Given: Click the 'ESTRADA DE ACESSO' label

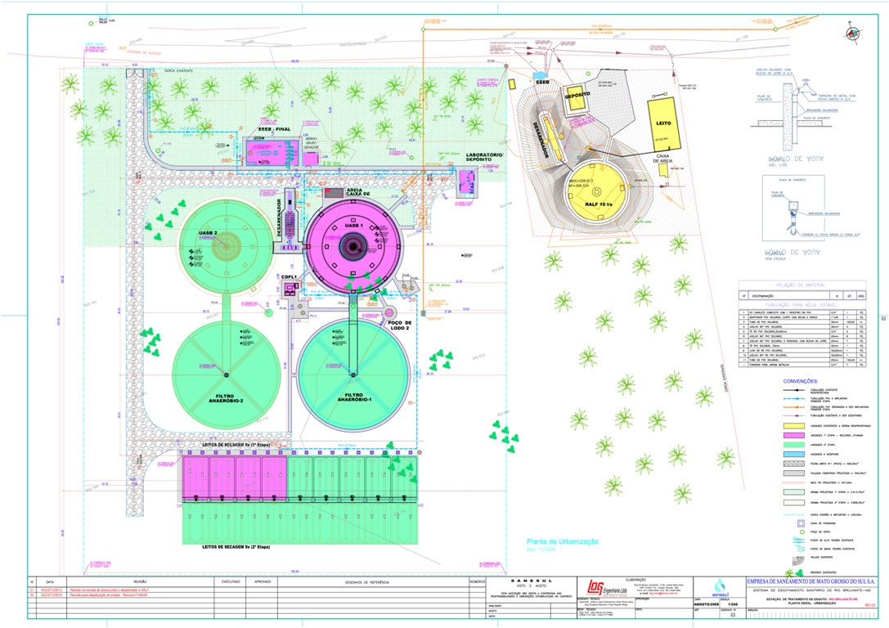Looking at the screenshot, I should pyautogui.click(x=144, y=53).
